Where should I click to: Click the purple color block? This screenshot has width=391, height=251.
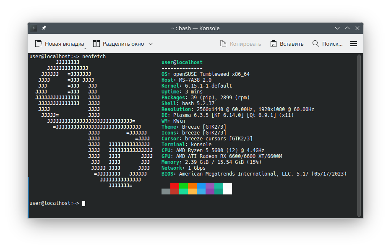coord(210,186)
